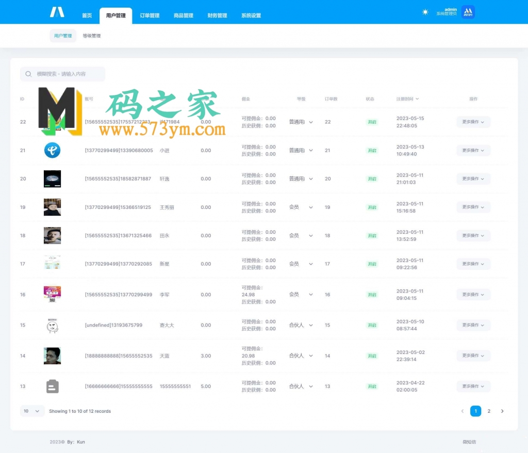
Task: Open 合伙人 level dropdown for 天蓝
Action: 301,355
